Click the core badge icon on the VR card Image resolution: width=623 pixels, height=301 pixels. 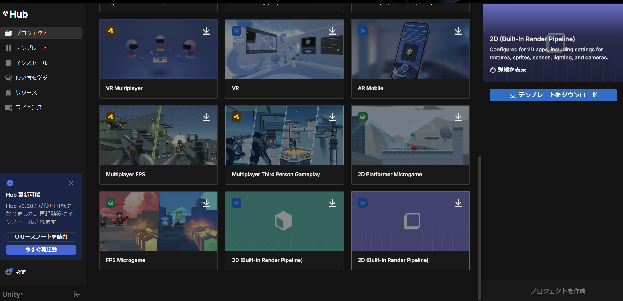(237, 31)
